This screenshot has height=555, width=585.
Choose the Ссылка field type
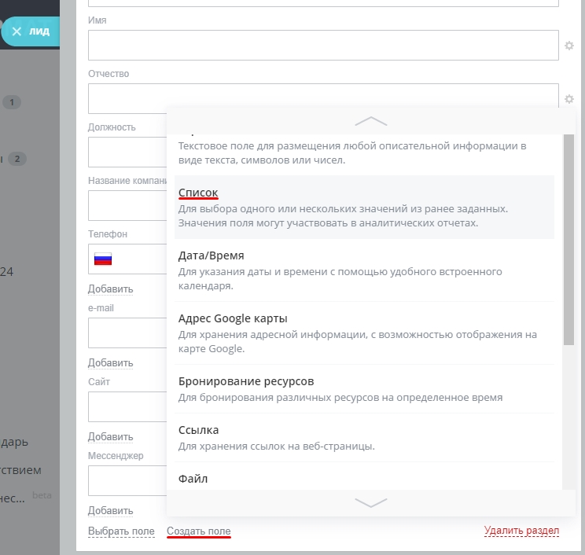point(364,438)
